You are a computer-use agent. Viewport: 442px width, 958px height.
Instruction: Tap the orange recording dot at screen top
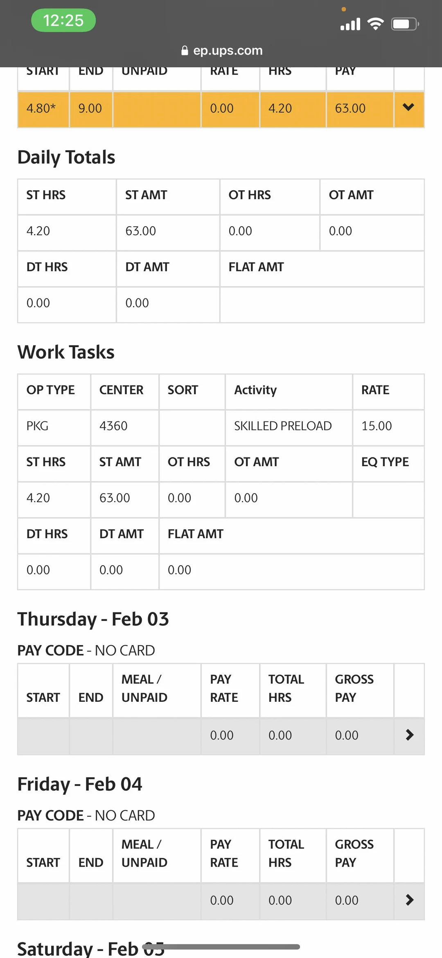click(344, 9)
